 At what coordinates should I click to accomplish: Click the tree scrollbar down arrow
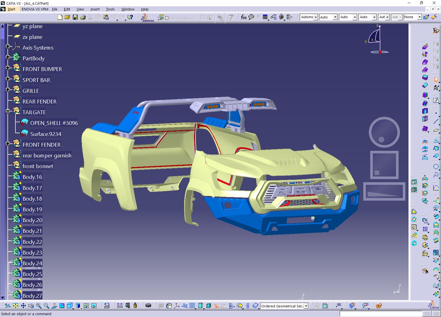tap(3, 297)
